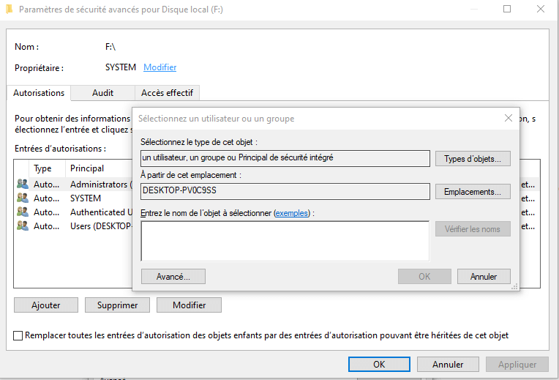Click inside the object name text box
The image size is (559, 380).
click(x=285, y=241)
